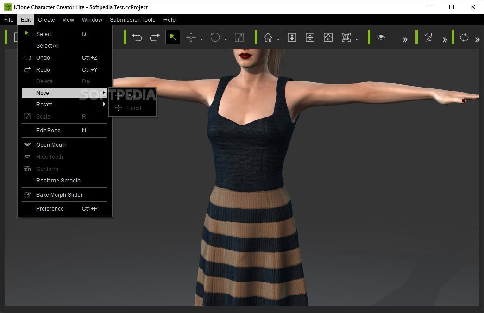
Task: Click the highlighted Move menu entry
Action: tap(65, 93)
